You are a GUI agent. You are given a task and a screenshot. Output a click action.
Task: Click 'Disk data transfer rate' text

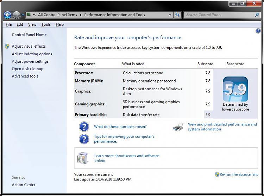pos(141,115)
